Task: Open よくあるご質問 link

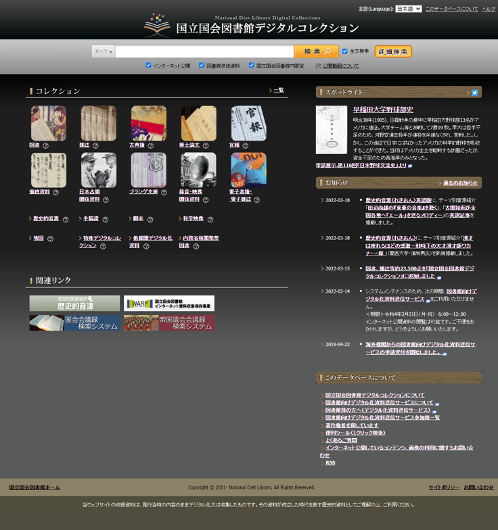Action: click(x=341, y=441)
